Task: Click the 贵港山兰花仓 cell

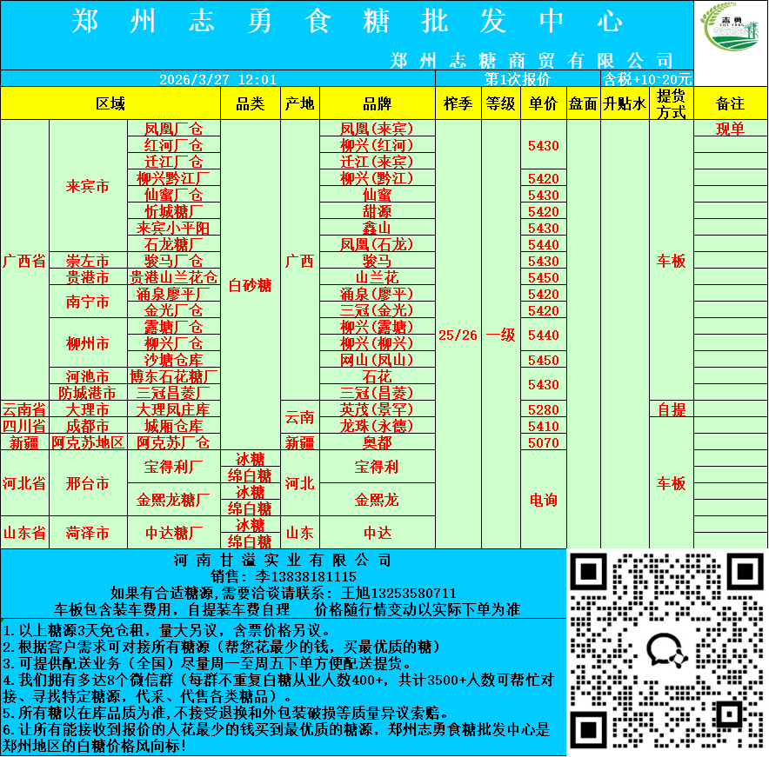Action: [174, 277]
